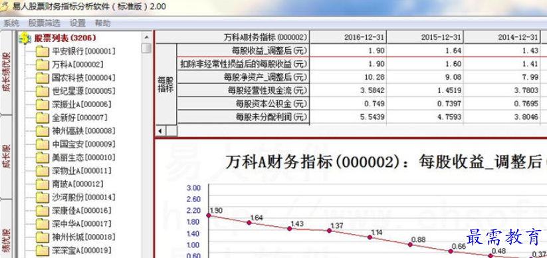
Task: Click the folder icon for 美丽生态[000010]
Action: [43, 158]
